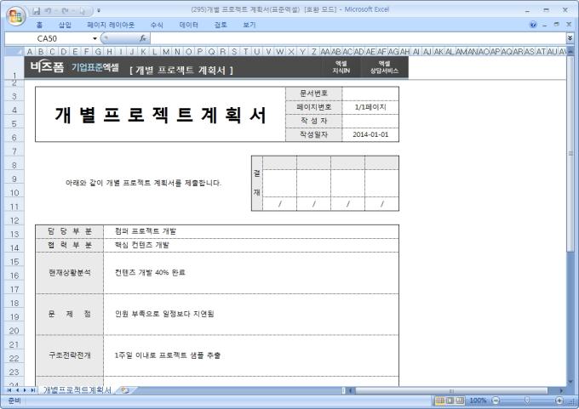
Task: Select the 핵심 컨텐츠 개발 cell
Action: [x=251, y=245]
